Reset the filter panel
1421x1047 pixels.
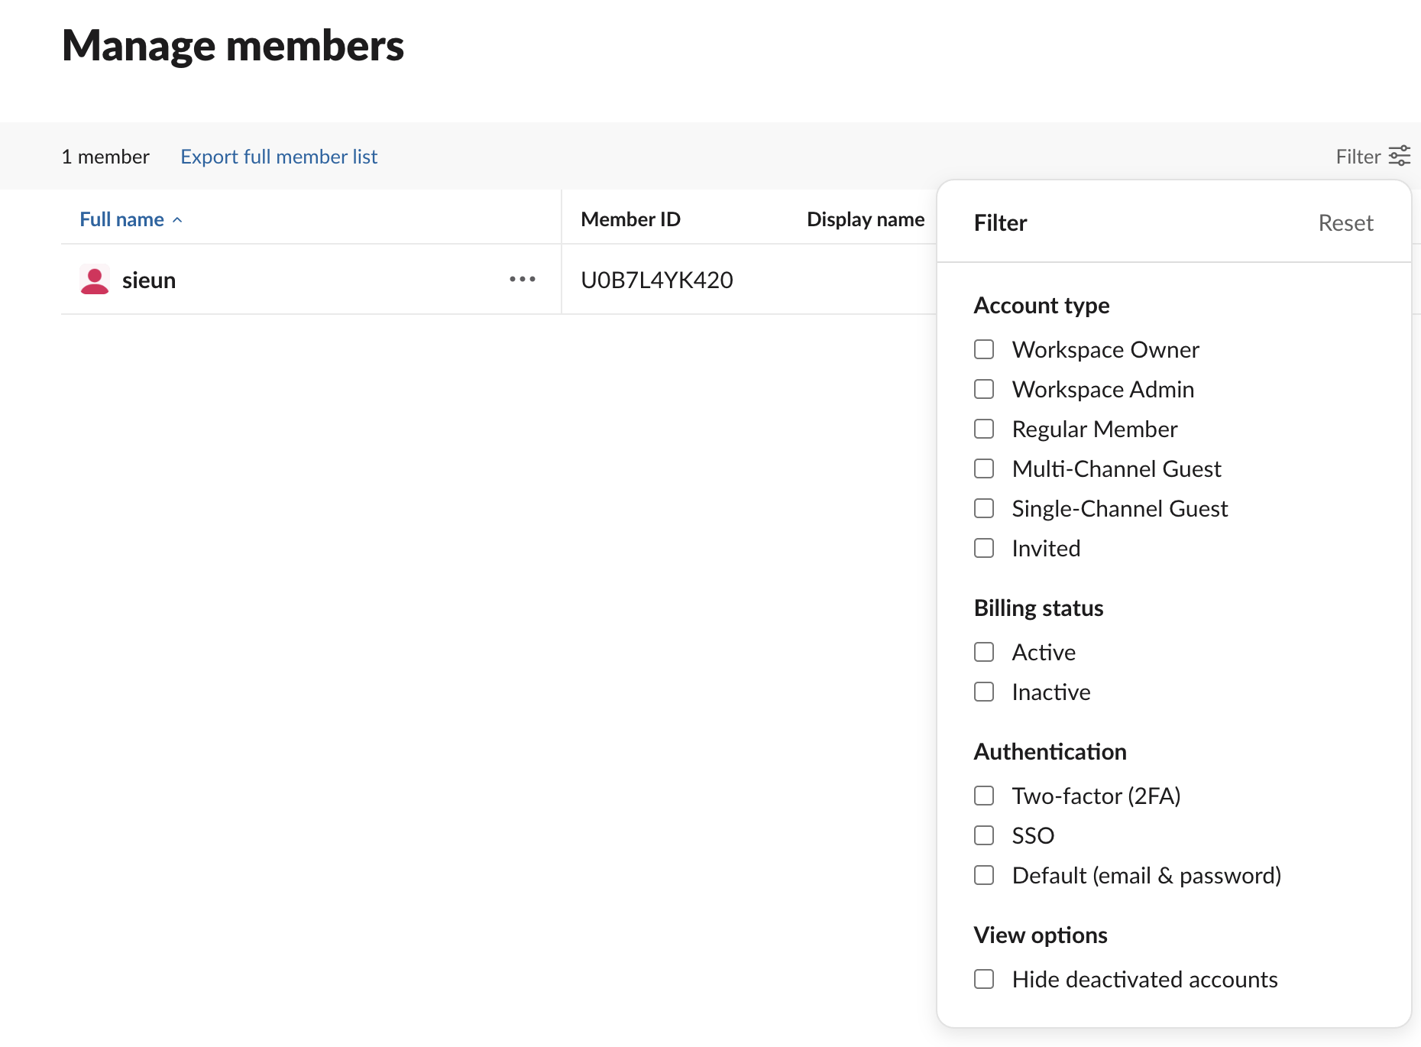1345,223
